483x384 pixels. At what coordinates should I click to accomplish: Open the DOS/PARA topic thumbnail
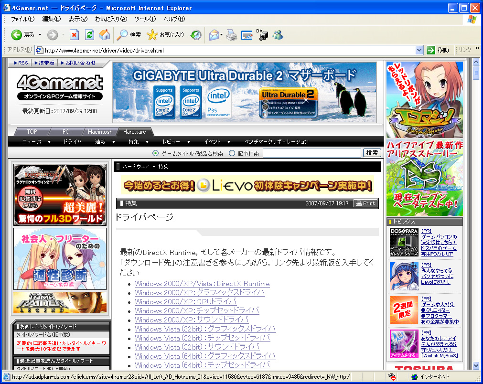pyautogui.click(x=404, y=242)
